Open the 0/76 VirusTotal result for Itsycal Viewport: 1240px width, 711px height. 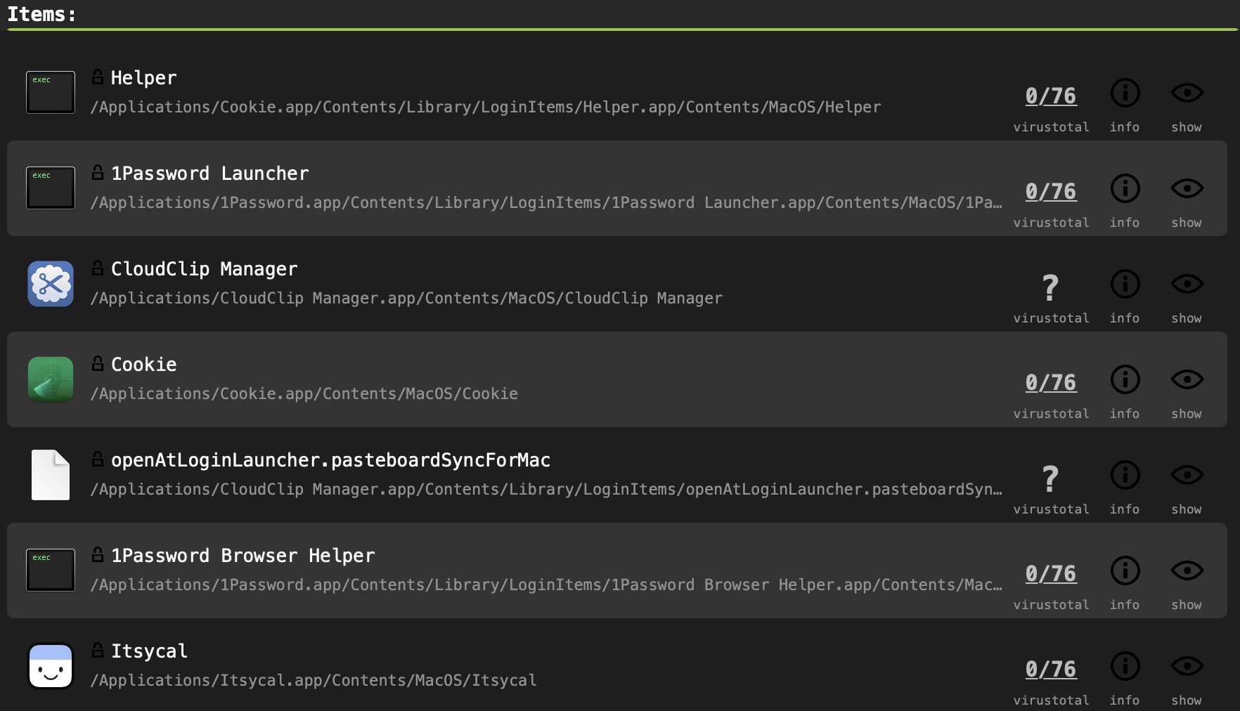click(x=1050, y=670)
